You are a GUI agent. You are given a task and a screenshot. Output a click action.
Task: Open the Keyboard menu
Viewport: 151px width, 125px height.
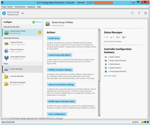click(x=31, y=7)
